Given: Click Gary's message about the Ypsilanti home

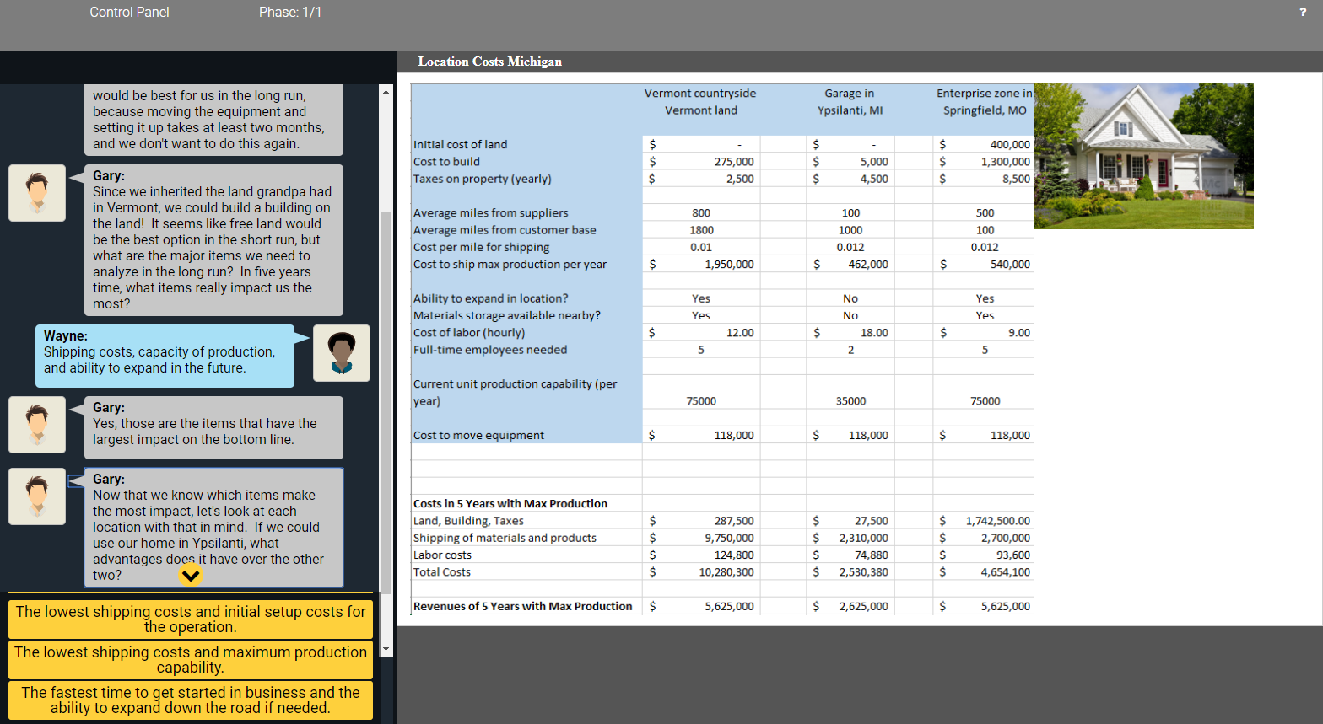Looking at the screenshot, I should click(213, 528).
